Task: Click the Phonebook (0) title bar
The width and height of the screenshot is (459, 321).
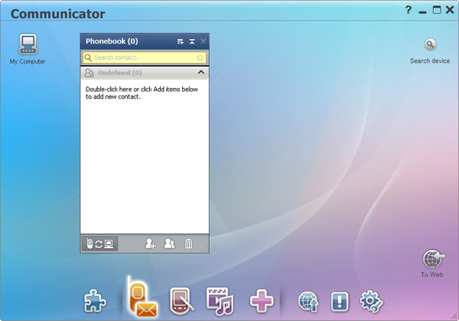Action: 145,41
